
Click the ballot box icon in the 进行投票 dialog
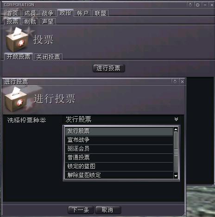tap(16, 99)
